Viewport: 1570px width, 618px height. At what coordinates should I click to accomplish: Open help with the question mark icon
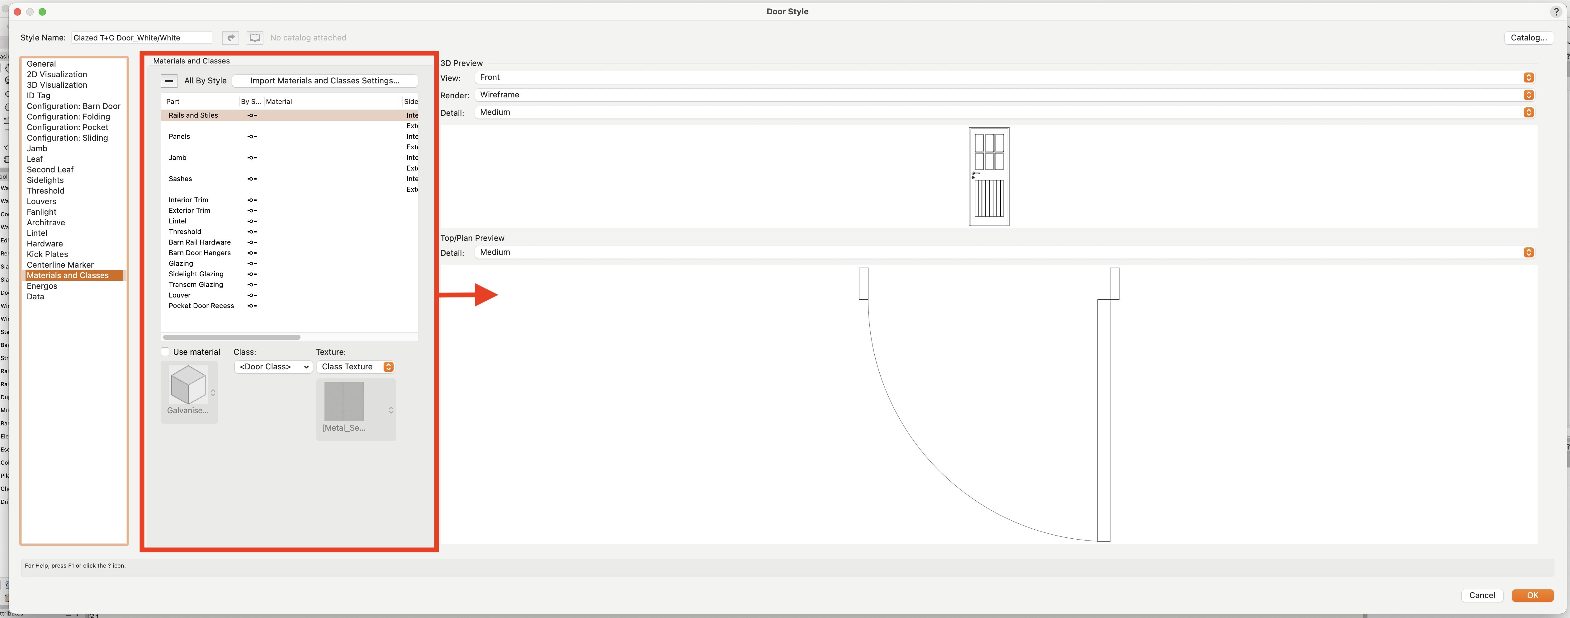1555,12
